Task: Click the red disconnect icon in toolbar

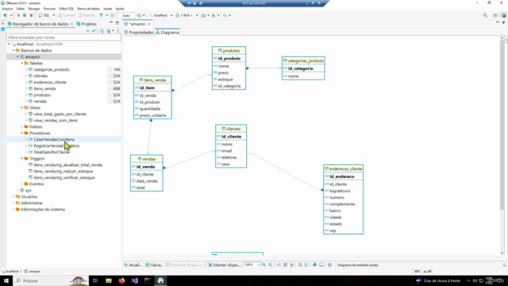Action: pos(31,15)
